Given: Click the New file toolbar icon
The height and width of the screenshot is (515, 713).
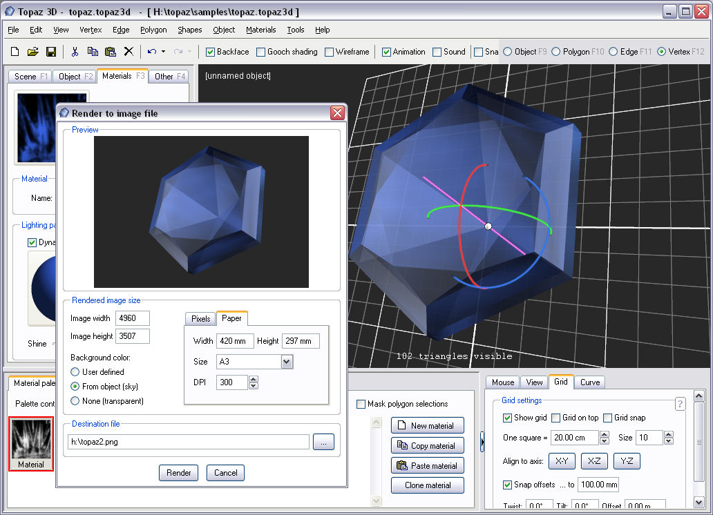Looking at the screenshot, I should pyautogui.click(x=15, y=52).
